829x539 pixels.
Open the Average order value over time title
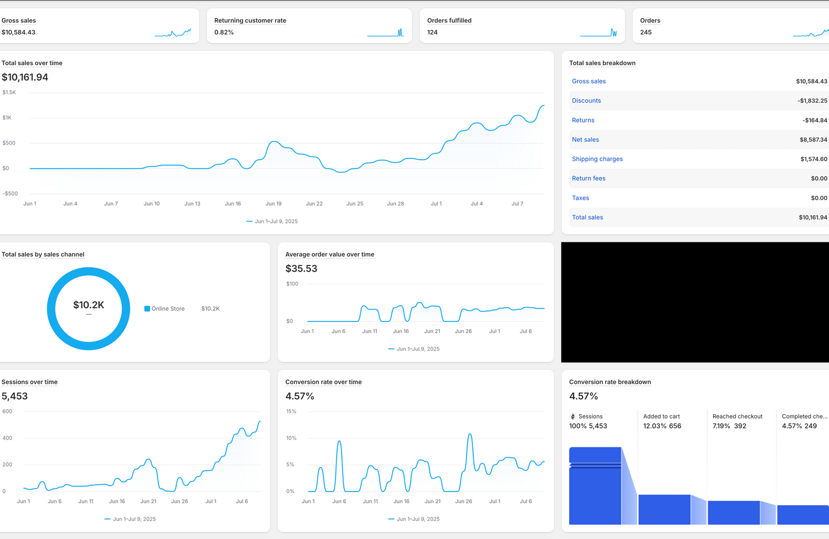pos(329,255)
